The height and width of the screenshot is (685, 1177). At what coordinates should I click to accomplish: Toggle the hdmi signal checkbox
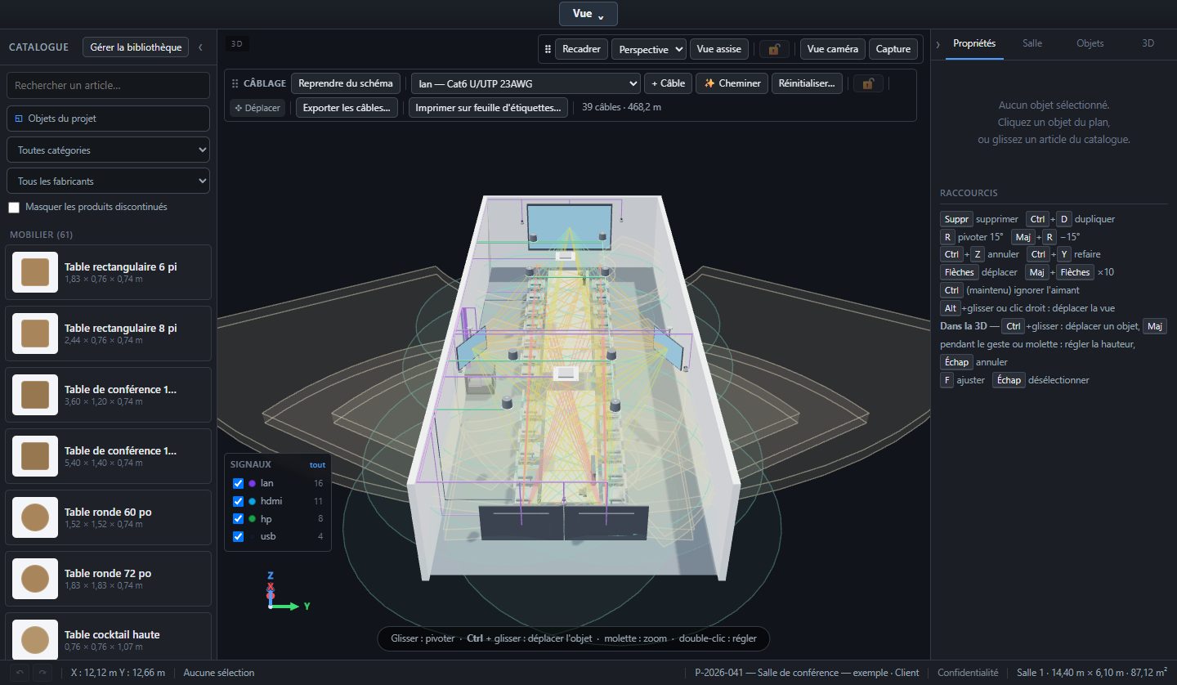239,501
